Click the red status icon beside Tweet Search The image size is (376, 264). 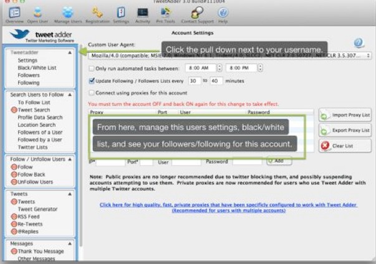coord(14,110)
